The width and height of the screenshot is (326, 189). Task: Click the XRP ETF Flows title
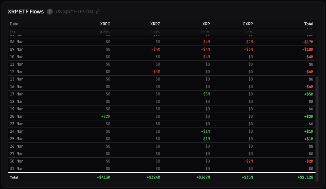26,12
